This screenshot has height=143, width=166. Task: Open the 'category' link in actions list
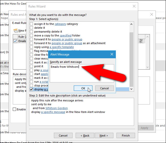coord(60,24)
